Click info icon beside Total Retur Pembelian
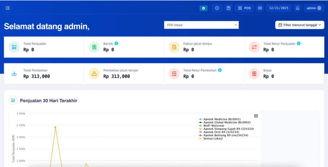328x167 pixels. point(220,70)
